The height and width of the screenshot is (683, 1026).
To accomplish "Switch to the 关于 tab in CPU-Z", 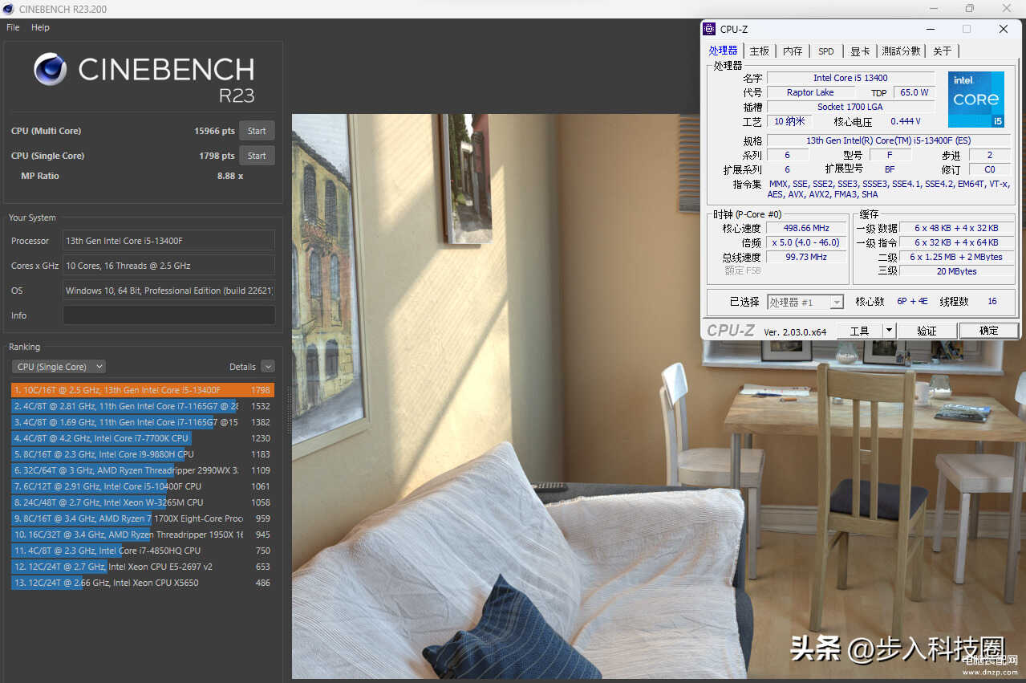I will point(943,51).
